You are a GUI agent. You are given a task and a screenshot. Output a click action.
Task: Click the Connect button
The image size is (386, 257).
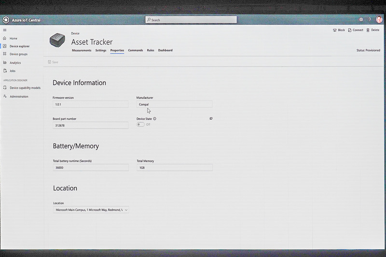coord(356,30)
